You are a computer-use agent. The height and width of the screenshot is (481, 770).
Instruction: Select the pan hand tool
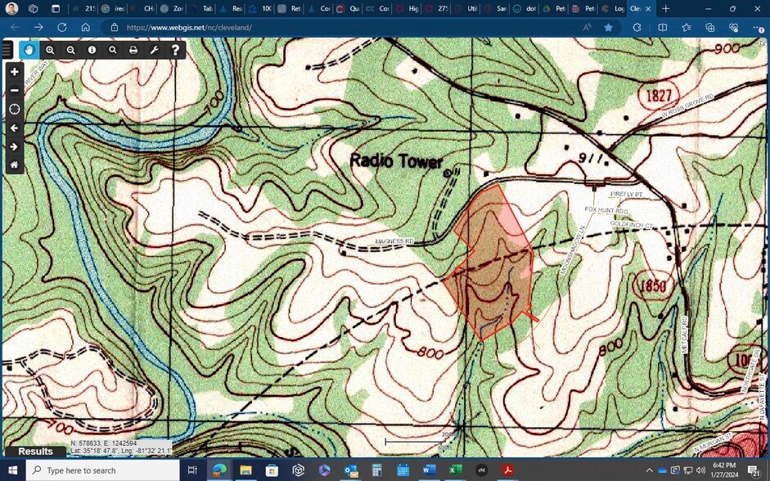coord(29,50)
